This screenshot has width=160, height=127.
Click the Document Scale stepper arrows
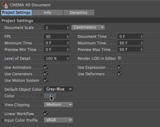point(68,27)
